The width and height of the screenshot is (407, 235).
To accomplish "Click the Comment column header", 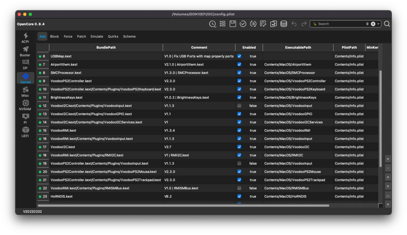I will click(x=199, y=47).
